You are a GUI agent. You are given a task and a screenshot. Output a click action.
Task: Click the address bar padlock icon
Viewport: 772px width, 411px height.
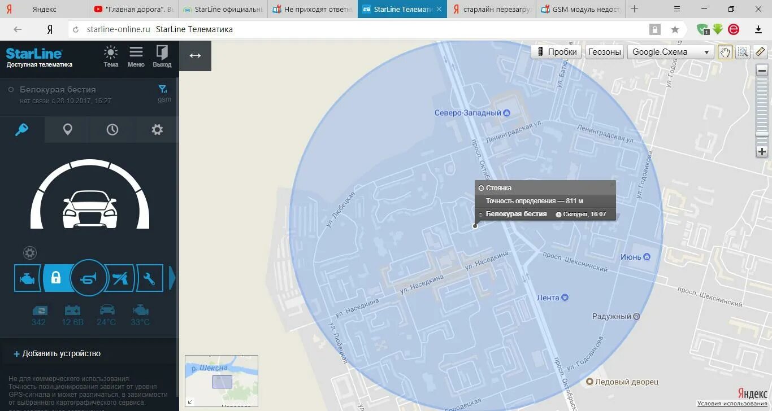coord(655,29)
